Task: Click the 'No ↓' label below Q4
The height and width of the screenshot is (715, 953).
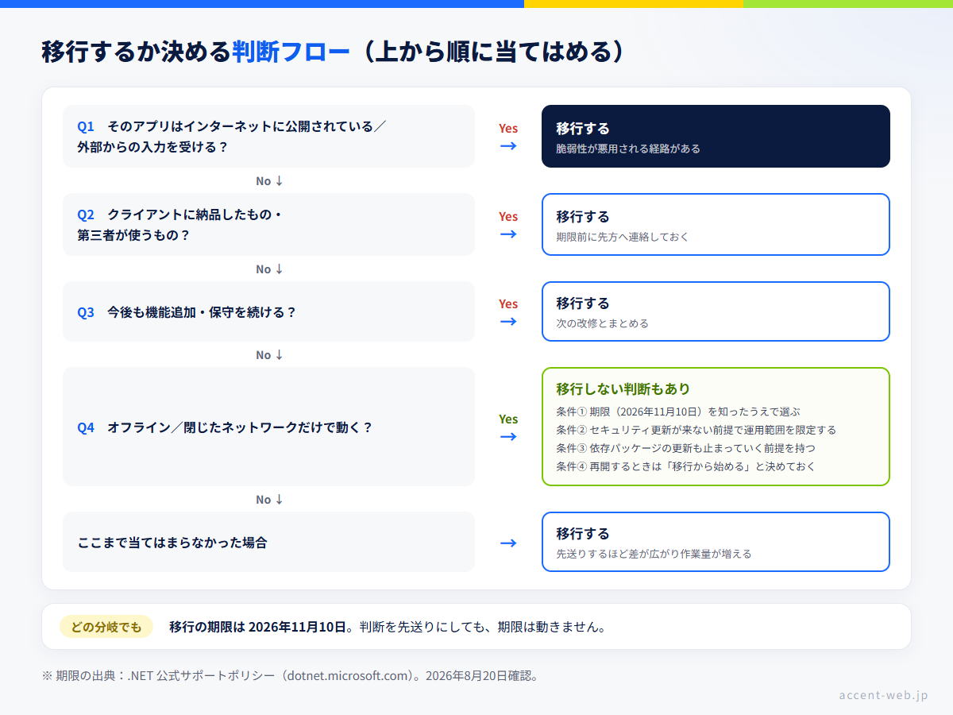Action: click(269, 500)
